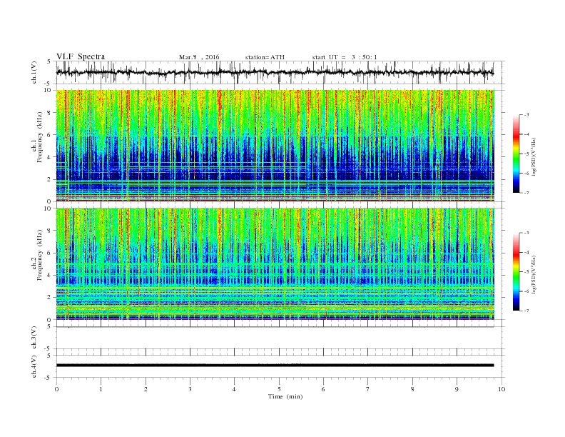Click the time axis tick label "10"
This screenshot has height=437, width=565.
(502, 389)
